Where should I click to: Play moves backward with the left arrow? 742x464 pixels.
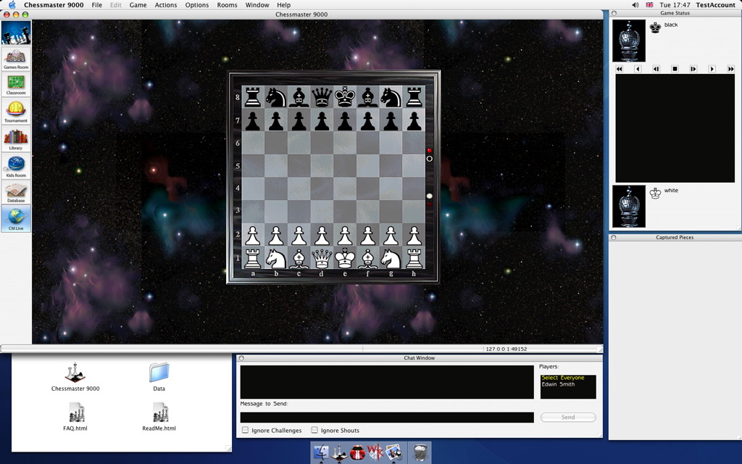638,69
